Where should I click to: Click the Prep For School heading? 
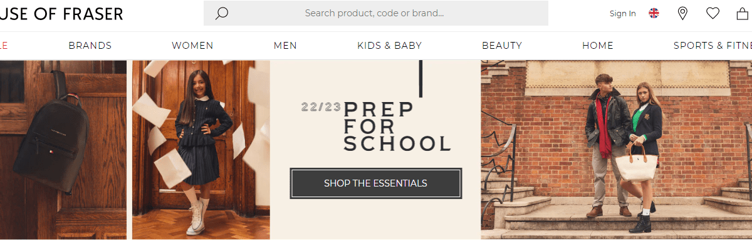397,126
